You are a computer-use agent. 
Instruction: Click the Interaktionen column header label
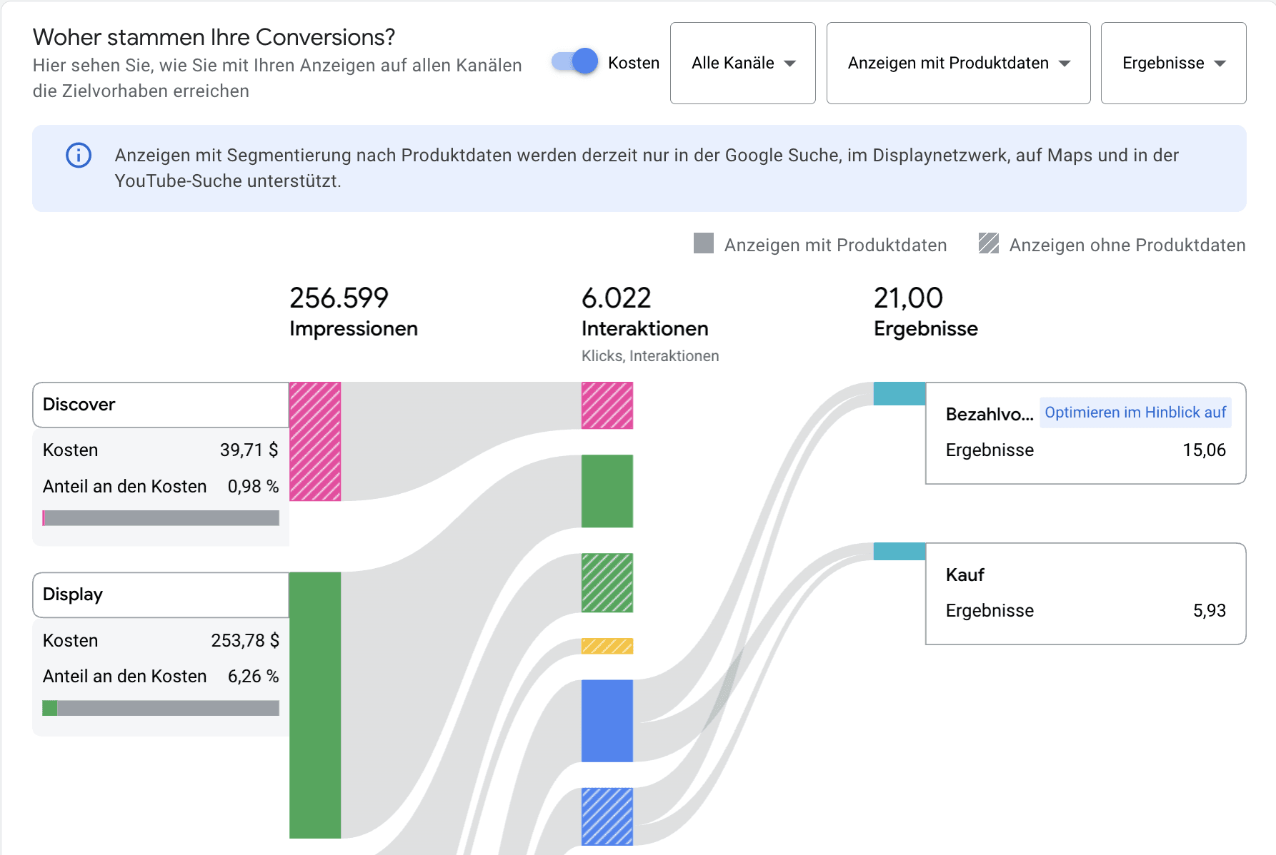644,328
